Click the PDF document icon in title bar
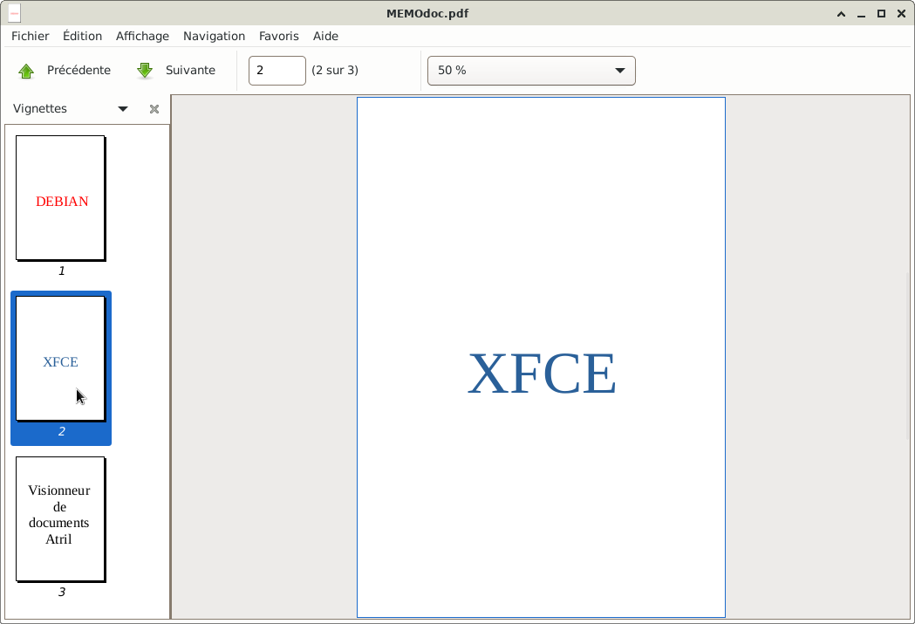 [x=15, y=13]
